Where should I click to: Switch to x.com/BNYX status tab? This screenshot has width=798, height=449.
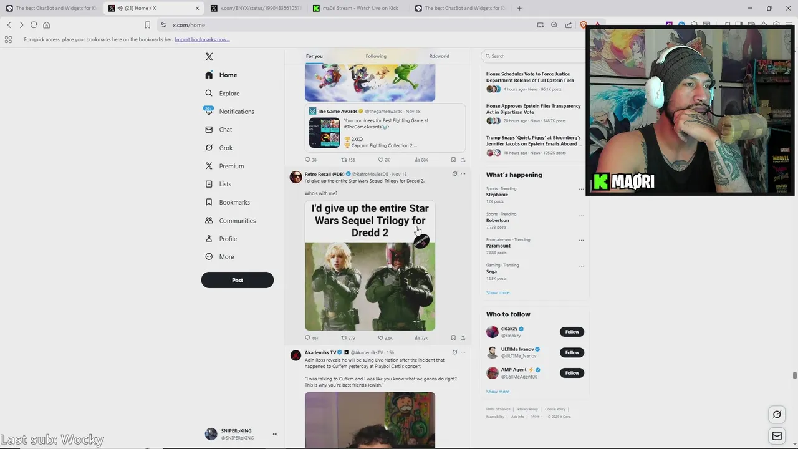[x=256, y=8]
